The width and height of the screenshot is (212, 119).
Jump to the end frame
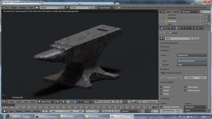pos(118,111)
